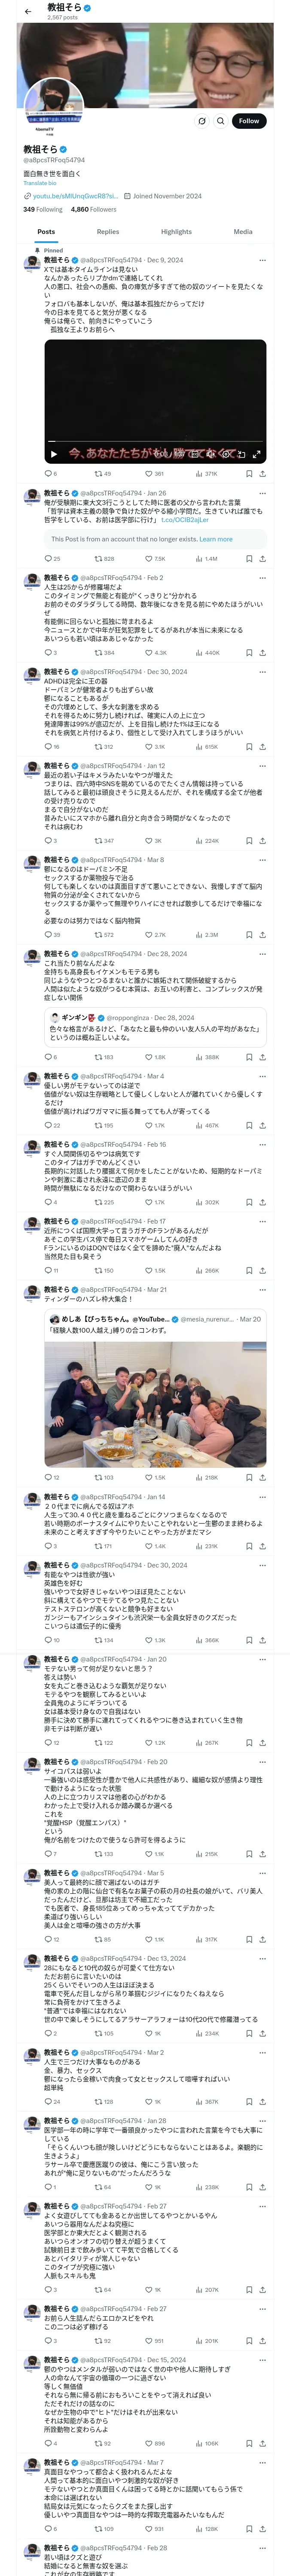Open more options on Jan 26 post
290x2576 pixels.
point(262,493)
